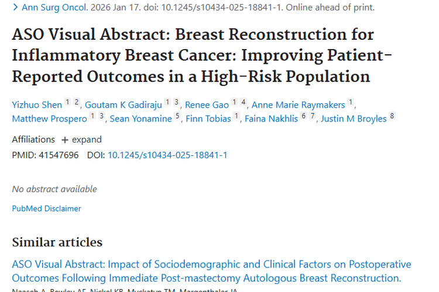This screenshot has width=439, height=292.
Task: Click author Finn Tobias
Action: pyautogui.click(x=208, y=119)
